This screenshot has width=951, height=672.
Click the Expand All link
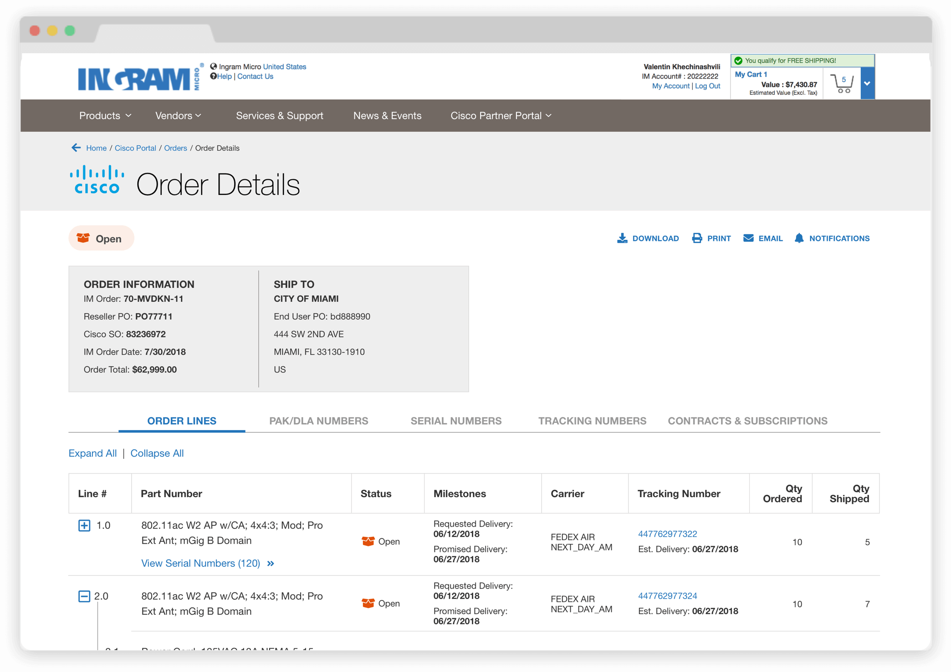tap(92, 453)
